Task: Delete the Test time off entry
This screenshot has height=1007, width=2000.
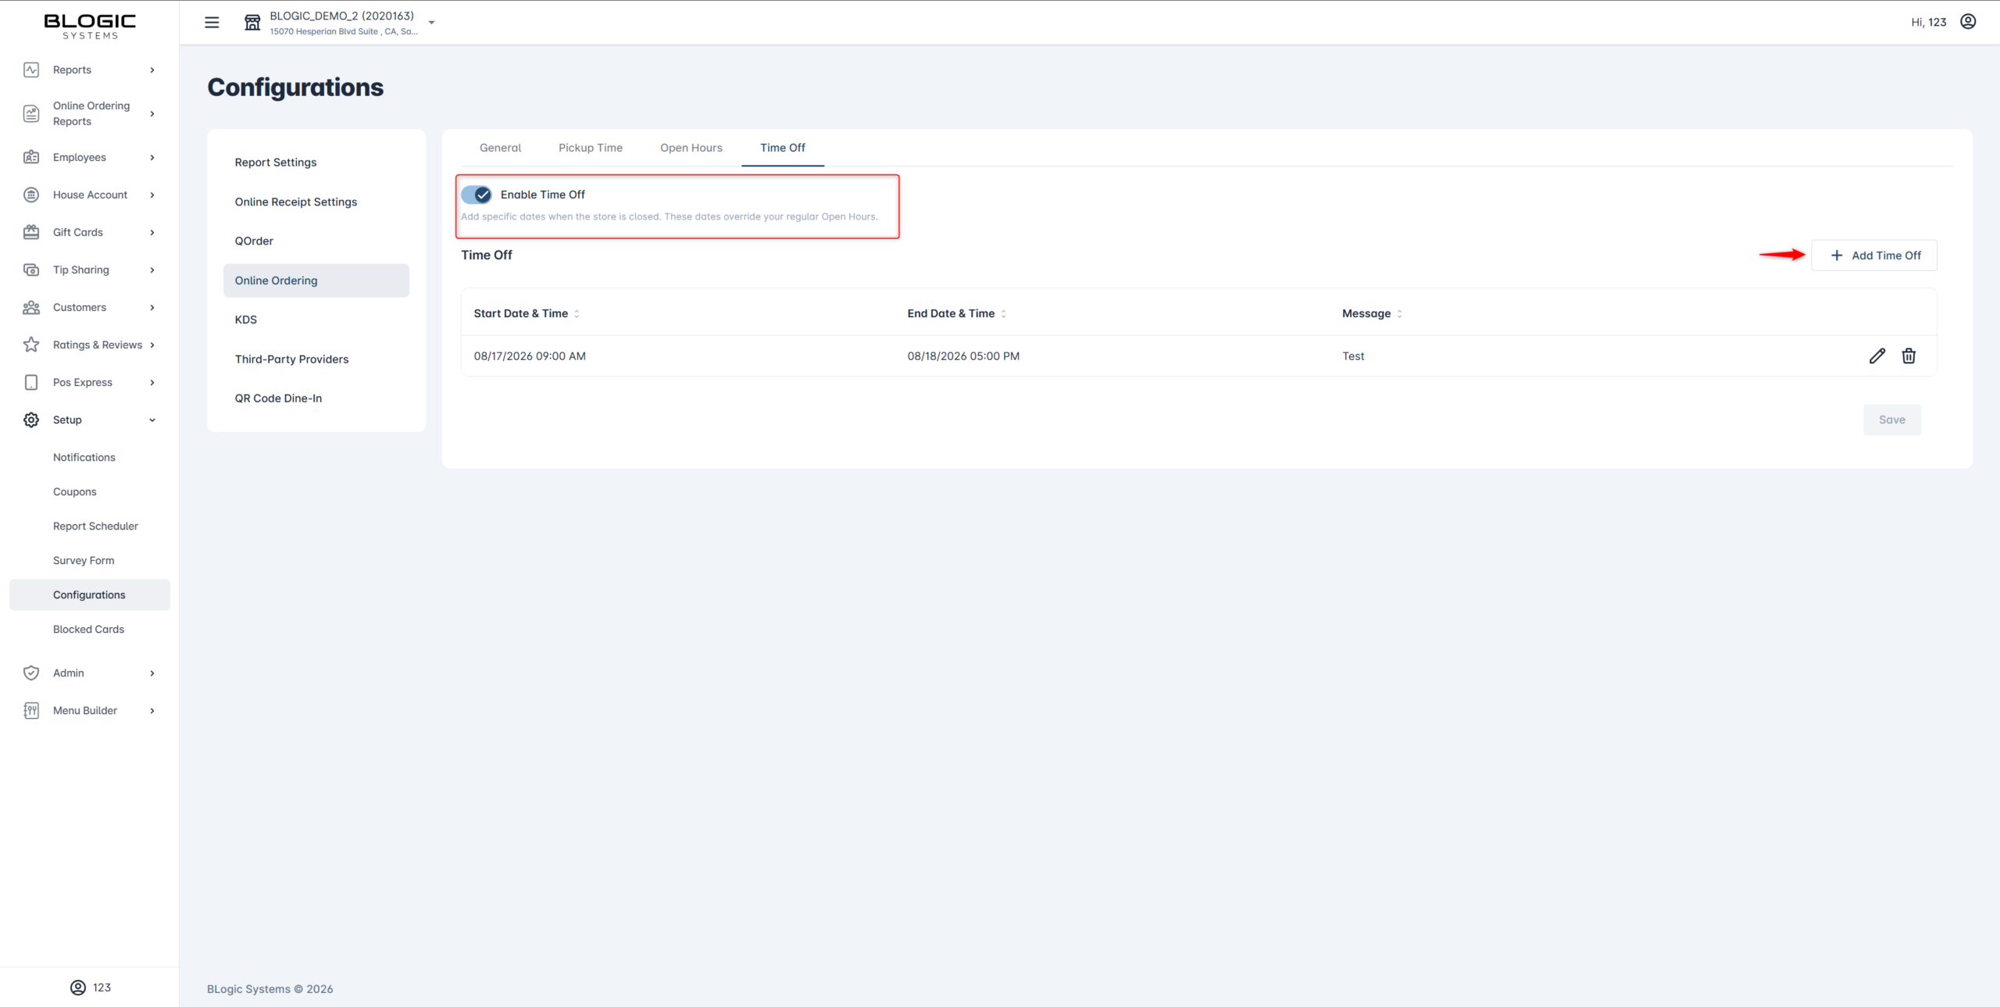Action: (1909, 355)
